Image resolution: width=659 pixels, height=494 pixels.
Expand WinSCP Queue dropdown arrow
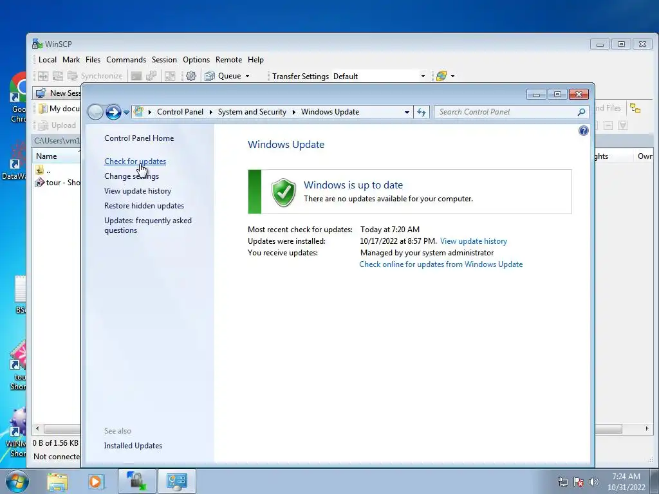[x=247, y=77]
